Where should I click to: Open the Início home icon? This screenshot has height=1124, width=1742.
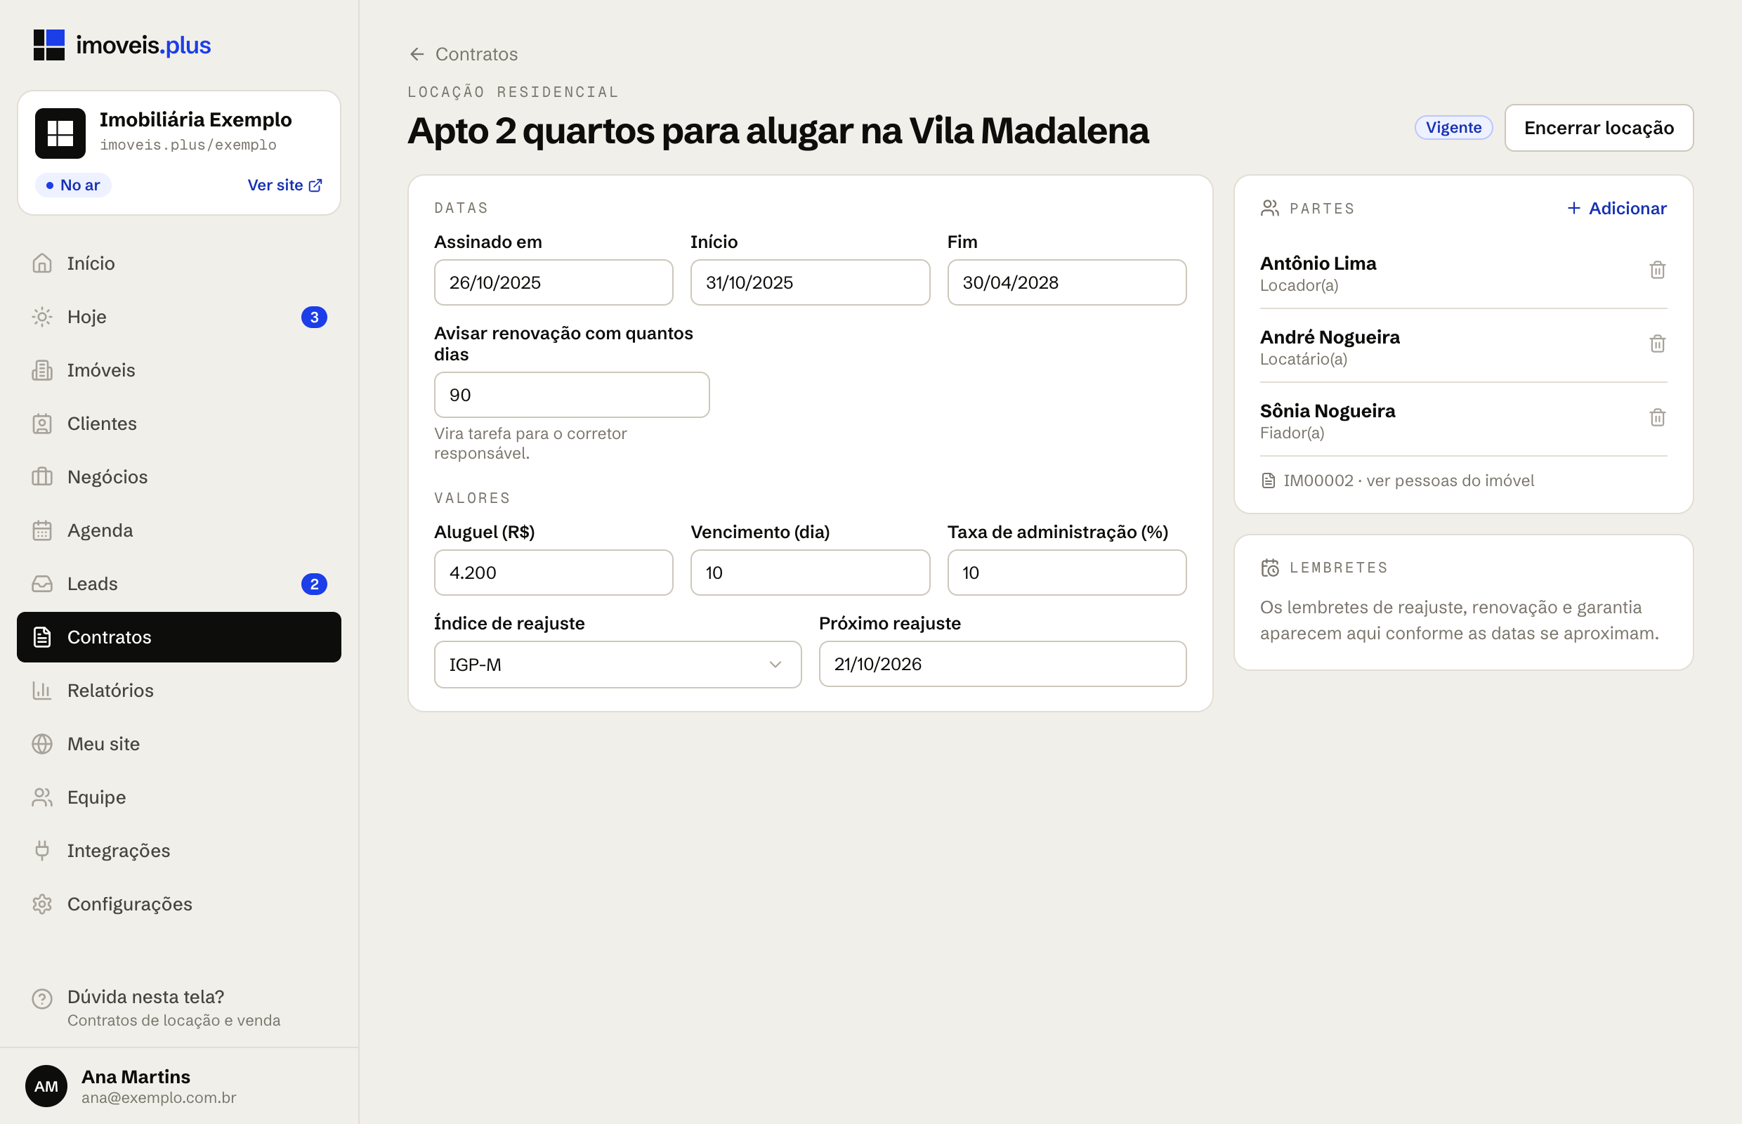[42, 263]
